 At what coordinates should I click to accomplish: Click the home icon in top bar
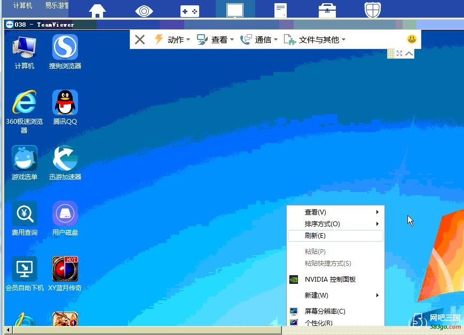[x=97, y=11]
